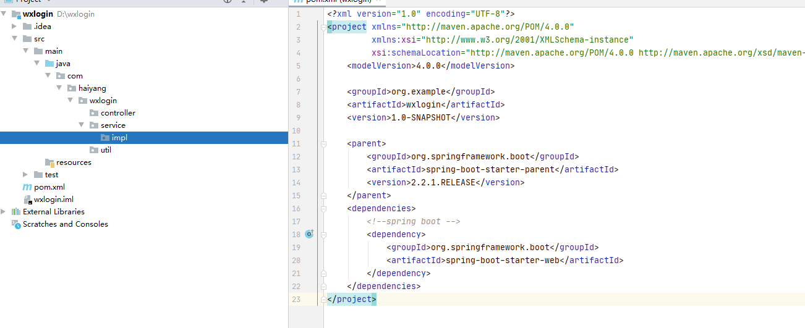Click the gutter icon on line 18
This screenshot has height=328, width=805.
pos(310,234)
